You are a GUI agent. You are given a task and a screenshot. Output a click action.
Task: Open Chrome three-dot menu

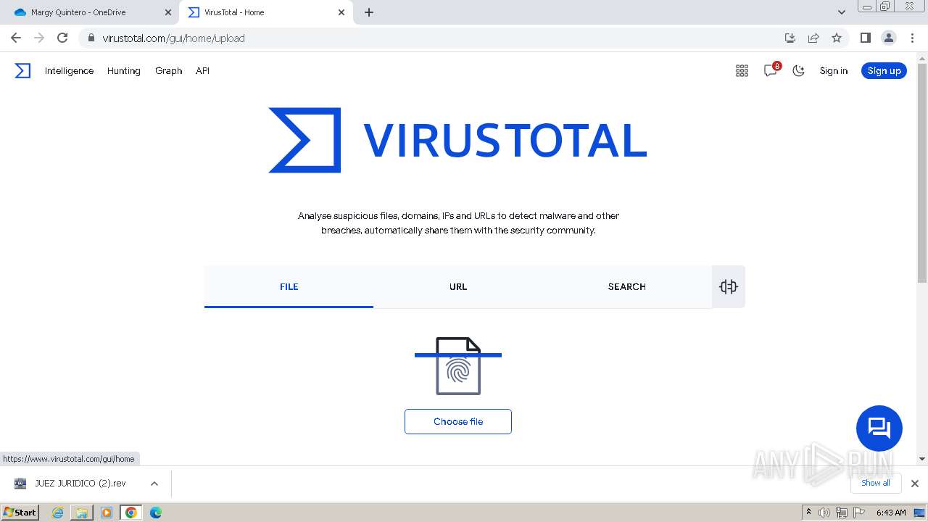(x=912, y=38)
